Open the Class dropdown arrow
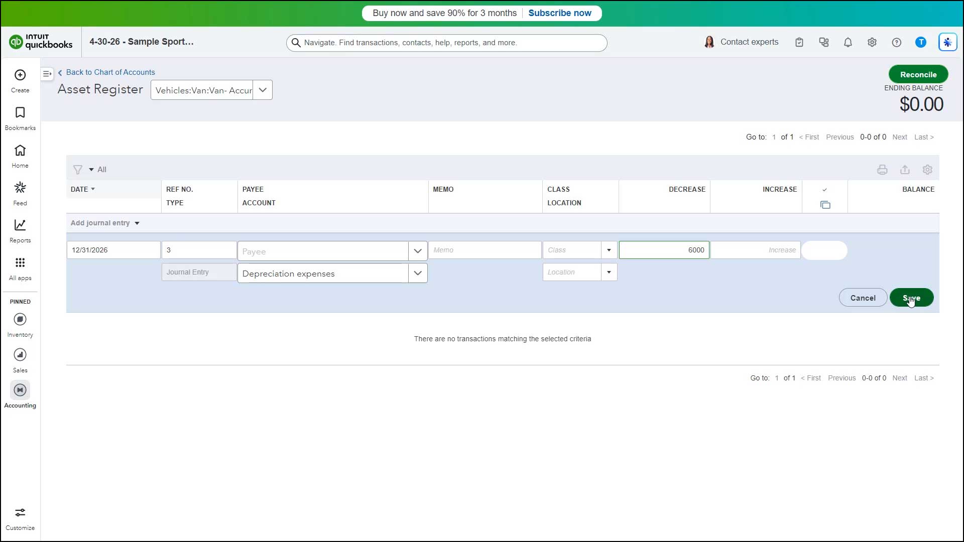The width and height of the screenshot is (964, 542). tap(609, 250)
